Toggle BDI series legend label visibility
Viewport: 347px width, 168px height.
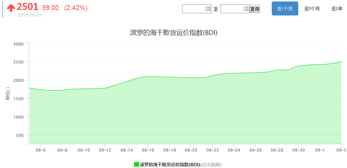[x=170, y=164]
